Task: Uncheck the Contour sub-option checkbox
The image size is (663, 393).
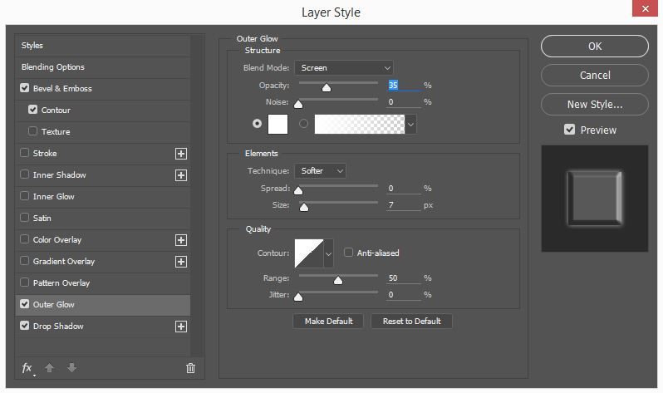Action: coord(32,110)
